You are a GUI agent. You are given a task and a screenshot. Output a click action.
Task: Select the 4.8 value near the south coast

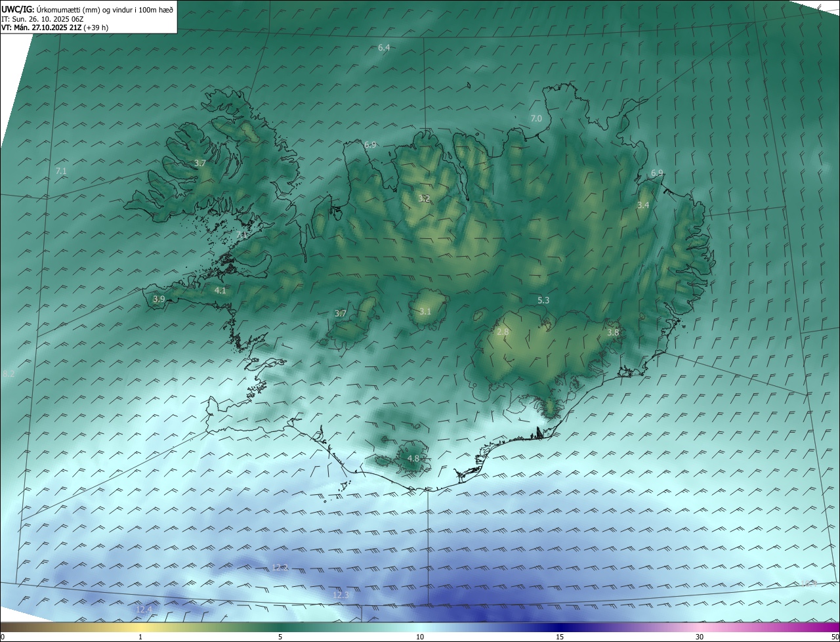coord(413,458)
